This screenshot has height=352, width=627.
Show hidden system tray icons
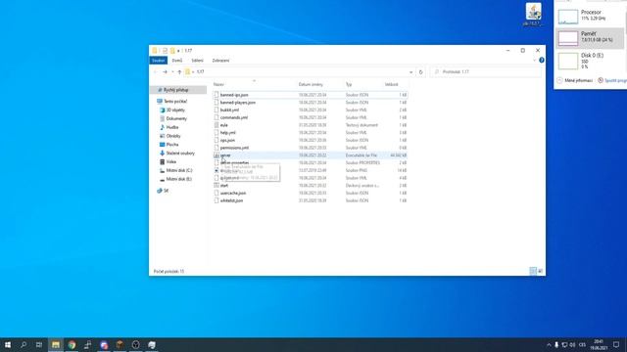click(x=549, y=345)
